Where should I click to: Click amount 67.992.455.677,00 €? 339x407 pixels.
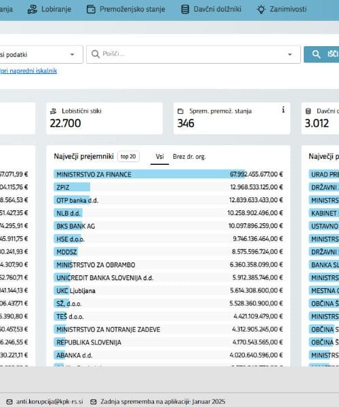click(256, 174)
